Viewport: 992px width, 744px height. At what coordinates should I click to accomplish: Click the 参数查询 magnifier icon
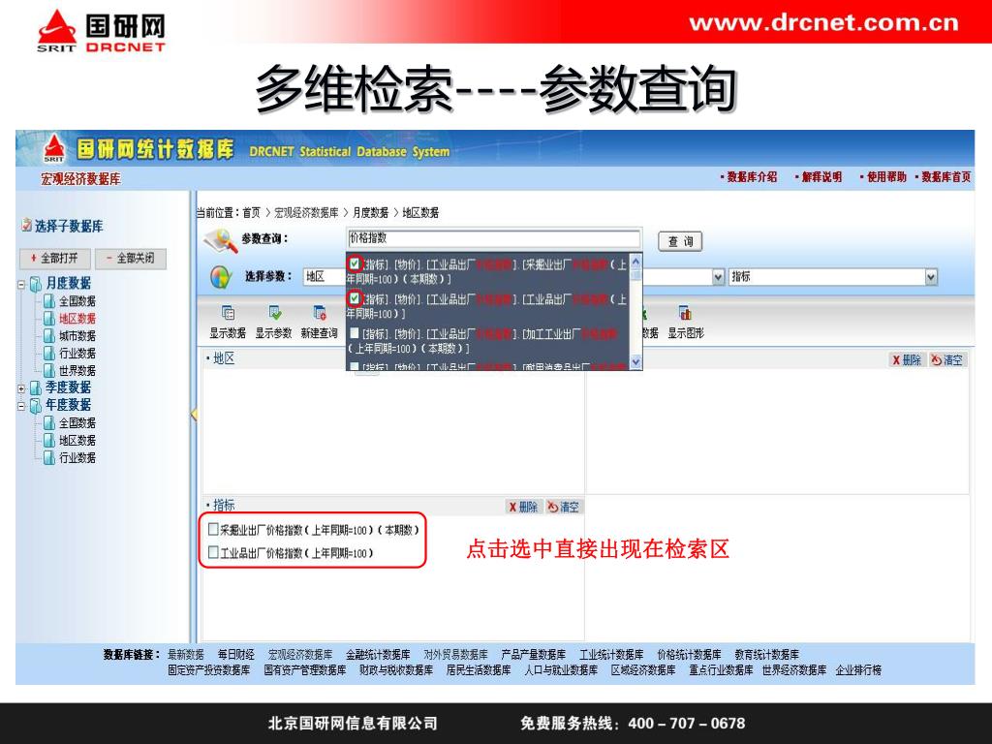tap(222, 241)
